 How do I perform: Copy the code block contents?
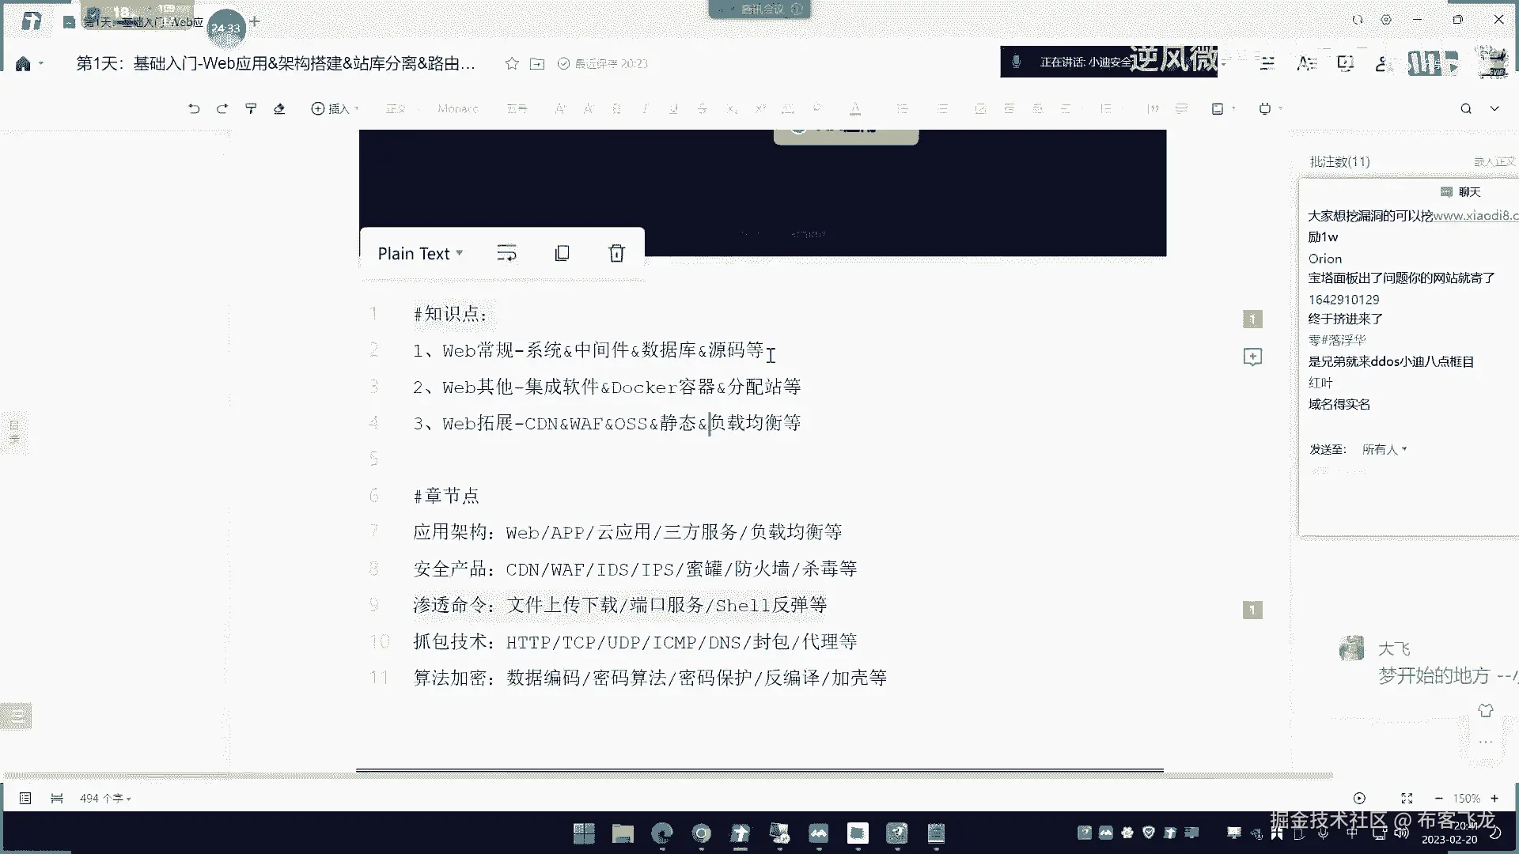pyautogui.click(x=562, y=253)
